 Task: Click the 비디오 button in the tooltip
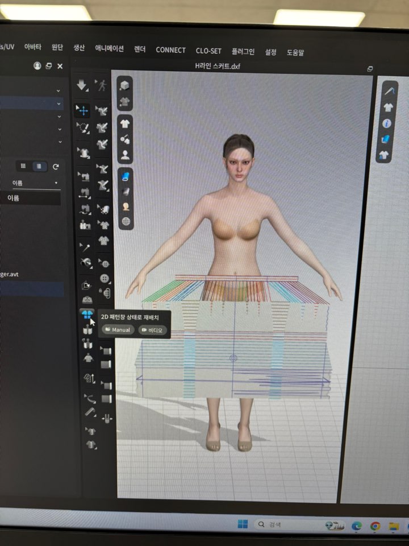(x=152, y=330)
